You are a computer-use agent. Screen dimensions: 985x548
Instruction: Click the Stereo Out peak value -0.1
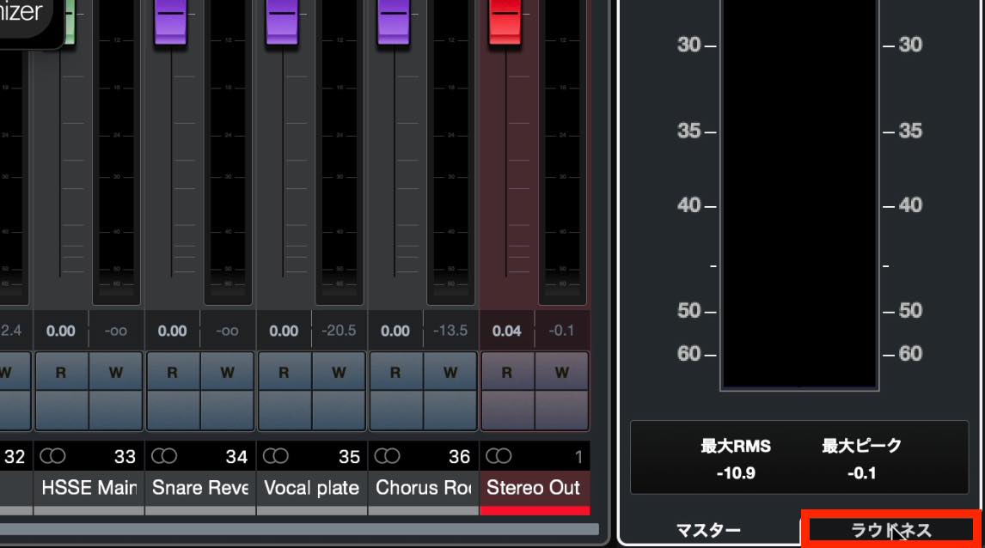coord(561,331)
